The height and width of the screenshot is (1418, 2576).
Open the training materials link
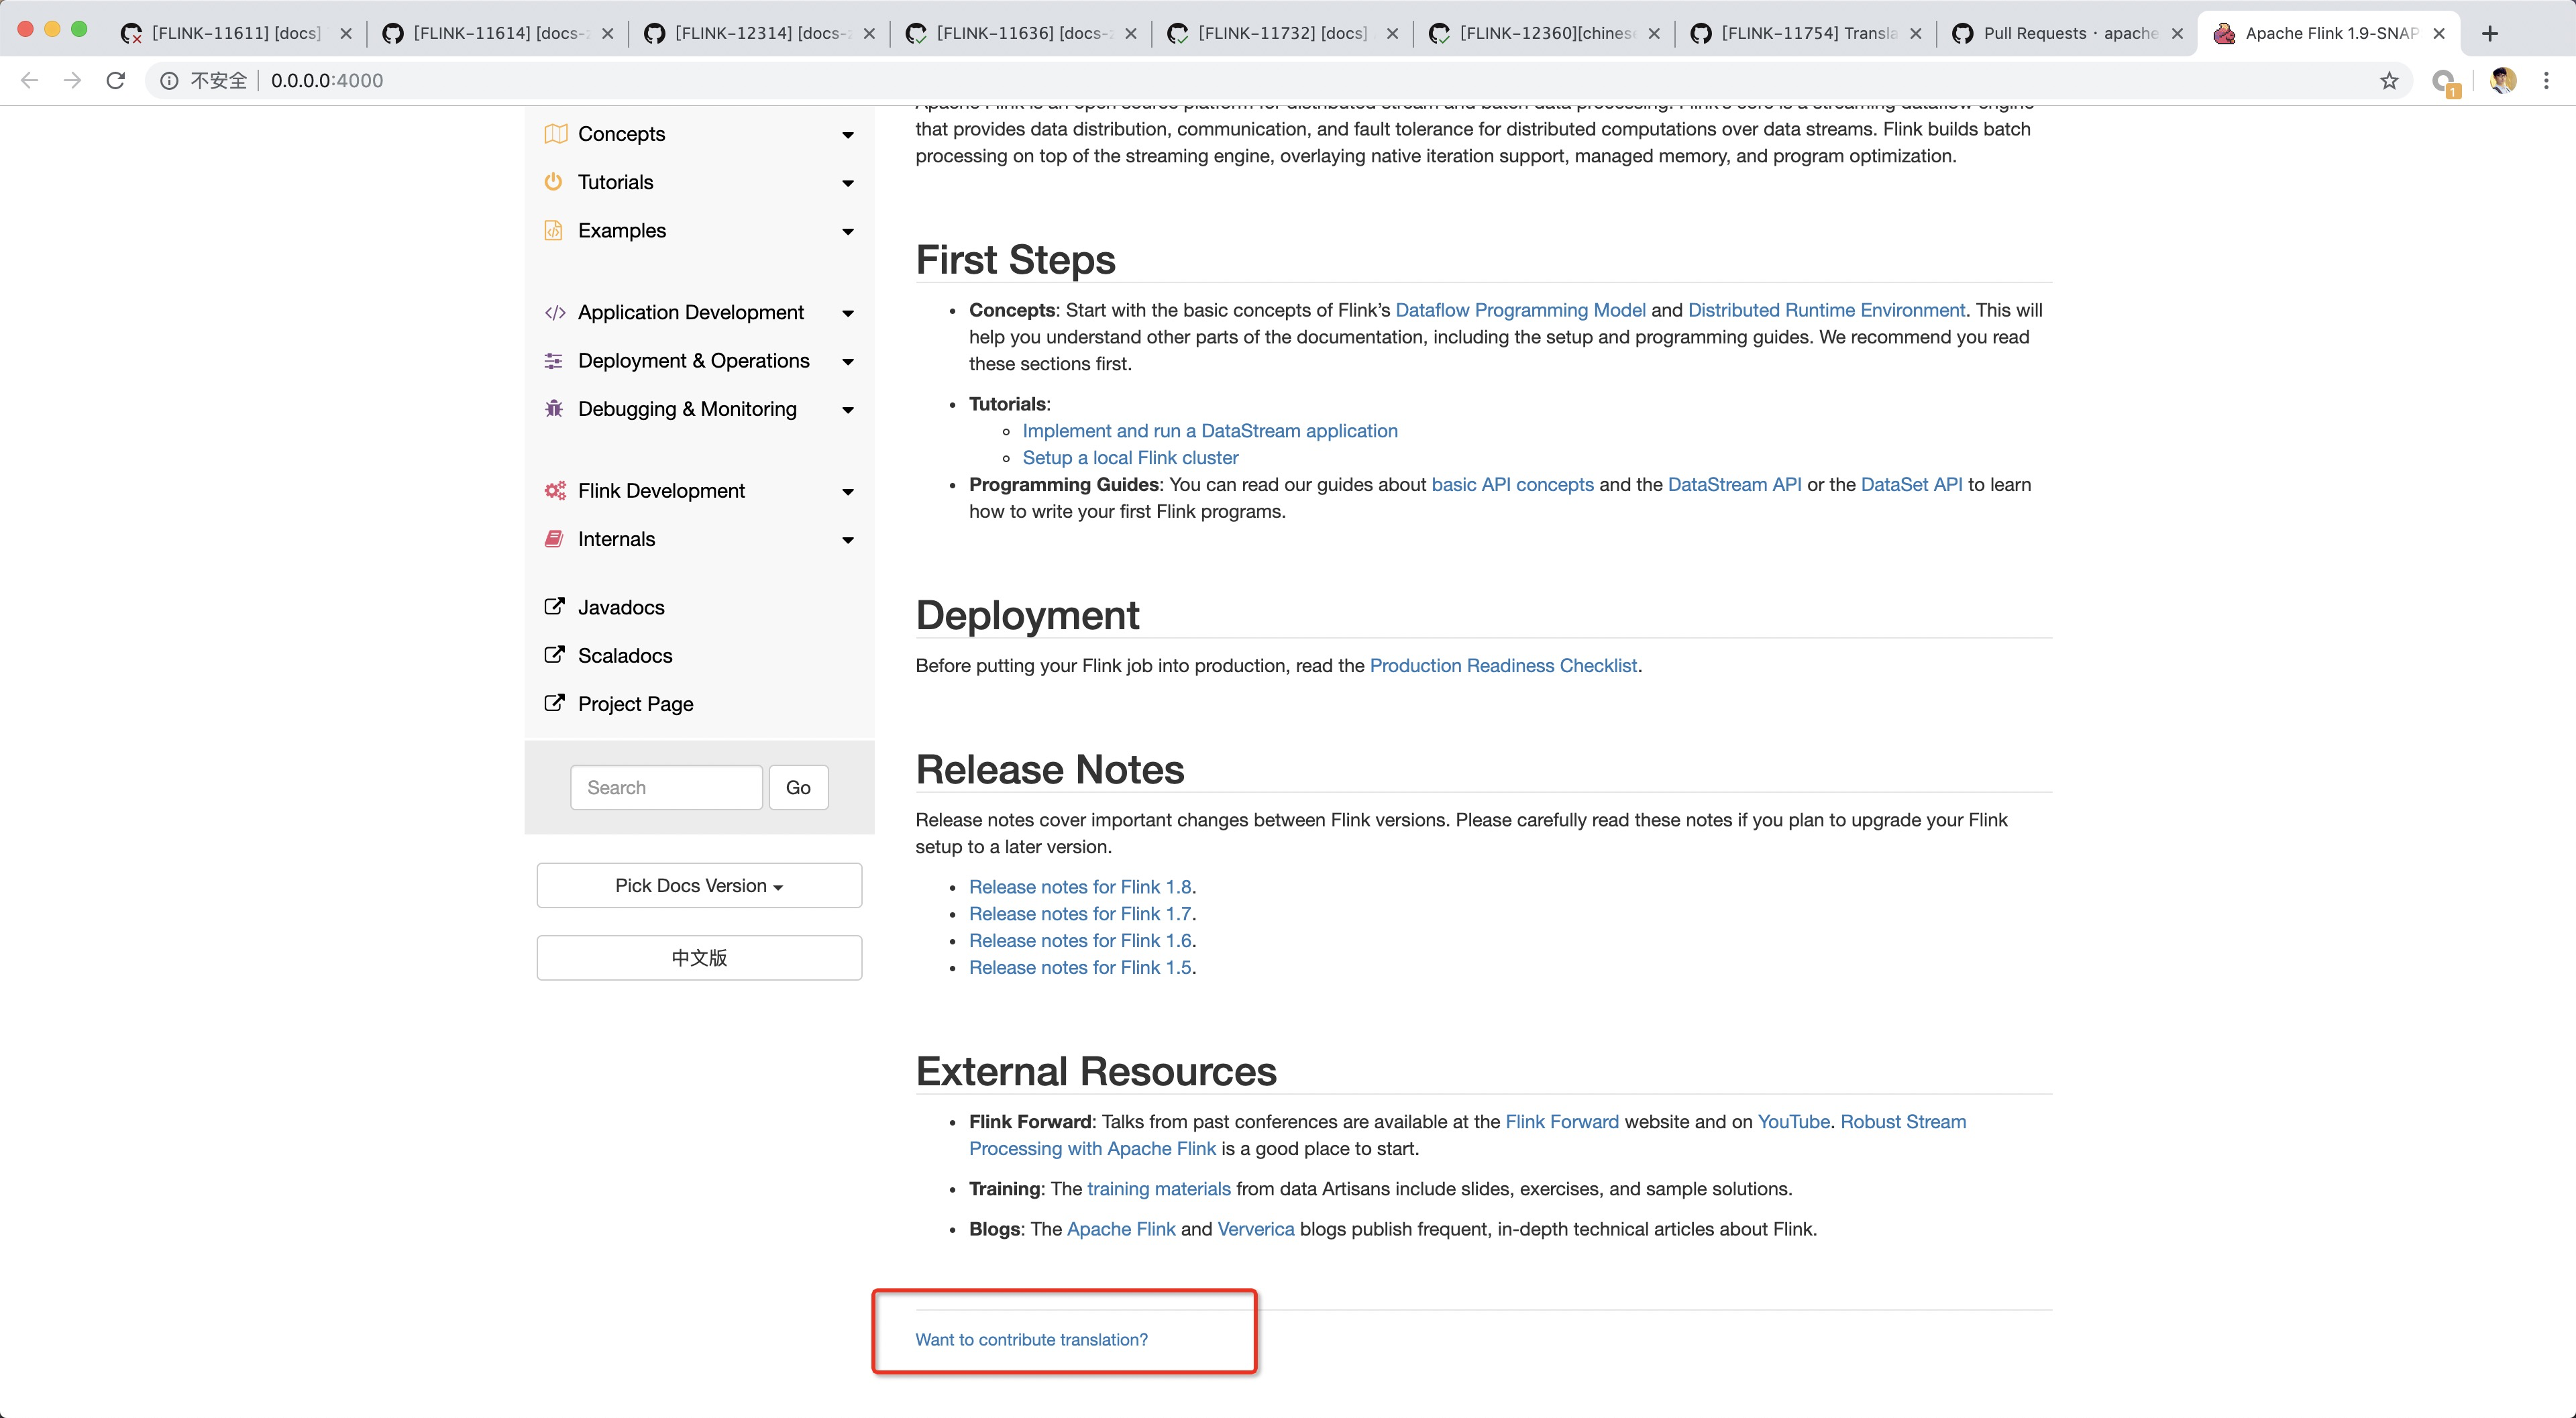[x=1158, y=1188]
